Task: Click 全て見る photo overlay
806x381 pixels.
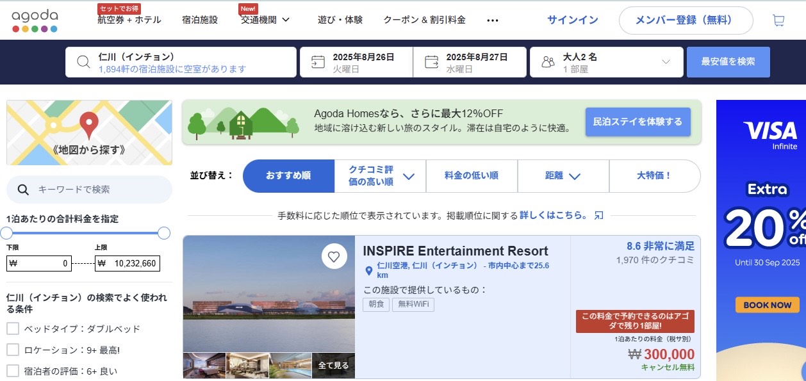Action: [333, 366]
